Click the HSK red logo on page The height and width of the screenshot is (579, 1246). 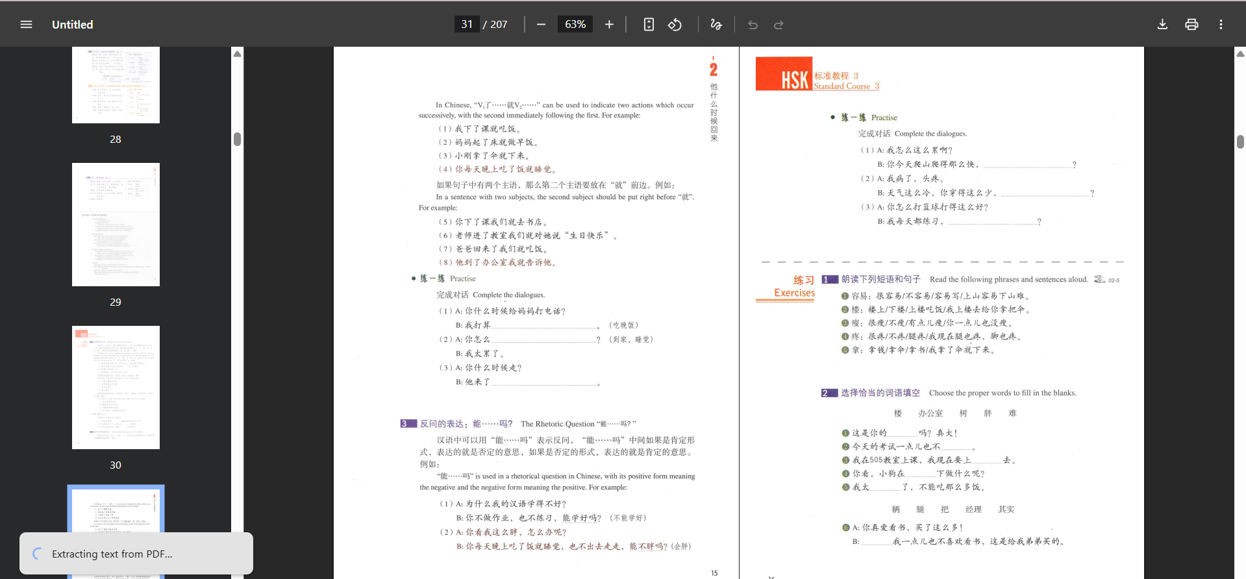coord(784,74)
